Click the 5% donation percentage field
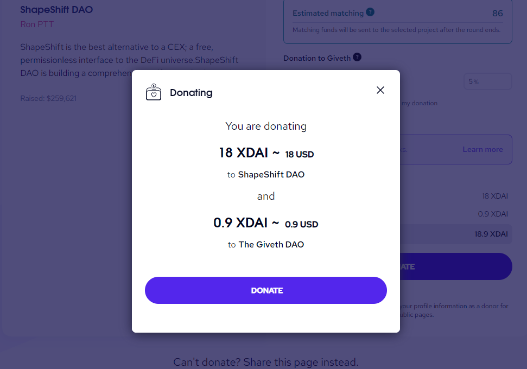The width and height of the screenshot is (527, 369). click(x=488, y=81)
